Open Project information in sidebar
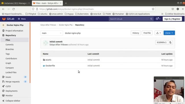185x104 pixels. coord(14,31)
